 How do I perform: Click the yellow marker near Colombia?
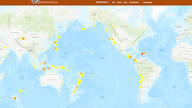136,61
